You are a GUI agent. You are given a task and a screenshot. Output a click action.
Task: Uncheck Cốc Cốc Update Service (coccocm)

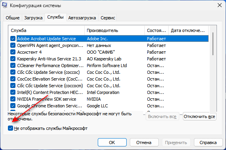[13, 86]
